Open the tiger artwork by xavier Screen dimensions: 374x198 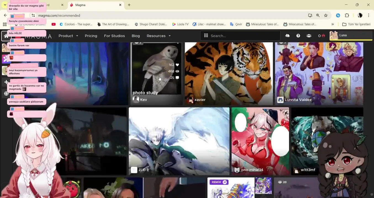pos(229,74)
